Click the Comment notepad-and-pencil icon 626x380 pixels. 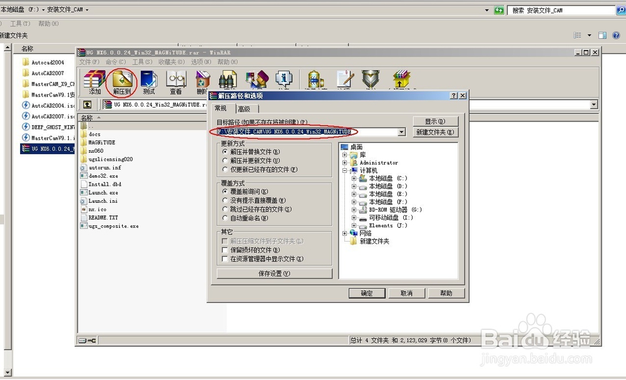point(344,80)
